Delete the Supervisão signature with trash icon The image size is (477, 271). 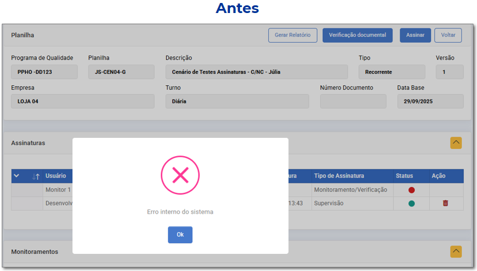tap(445, 204)
